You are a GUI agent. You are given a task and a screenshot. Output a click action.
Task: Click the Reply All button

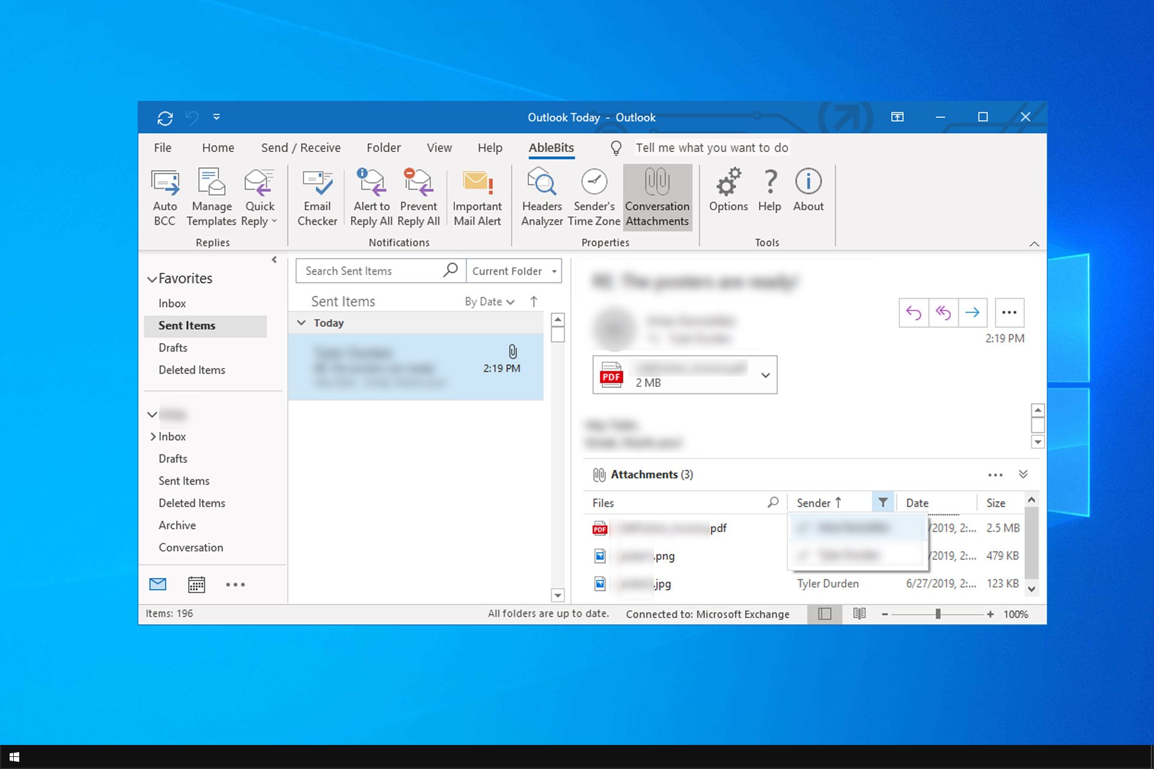(943, 312)
